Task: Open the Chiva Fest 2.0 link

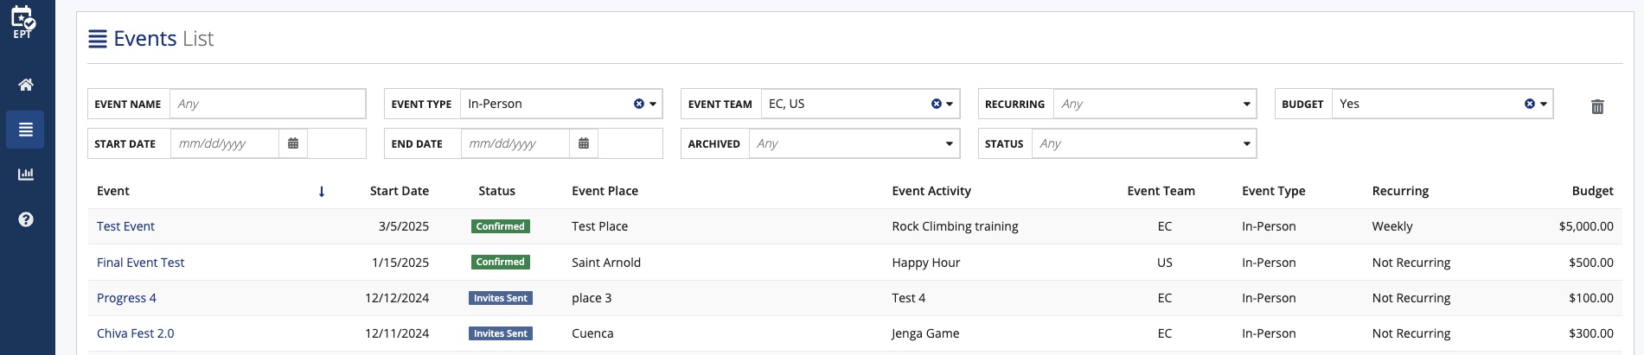Action: pyautogui.click(x=135, y=333)
